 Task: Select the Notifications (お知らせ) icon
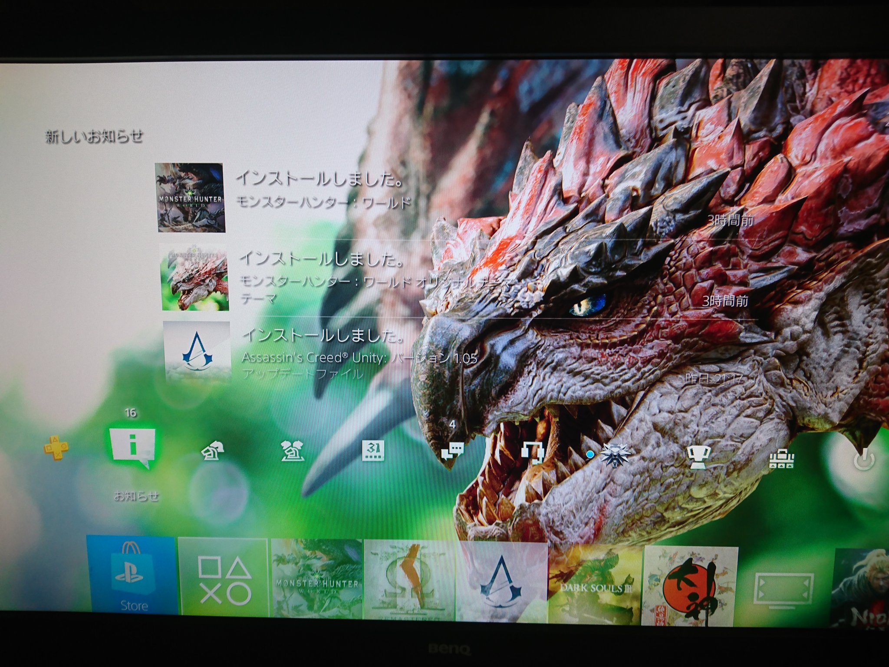(132, 447)
